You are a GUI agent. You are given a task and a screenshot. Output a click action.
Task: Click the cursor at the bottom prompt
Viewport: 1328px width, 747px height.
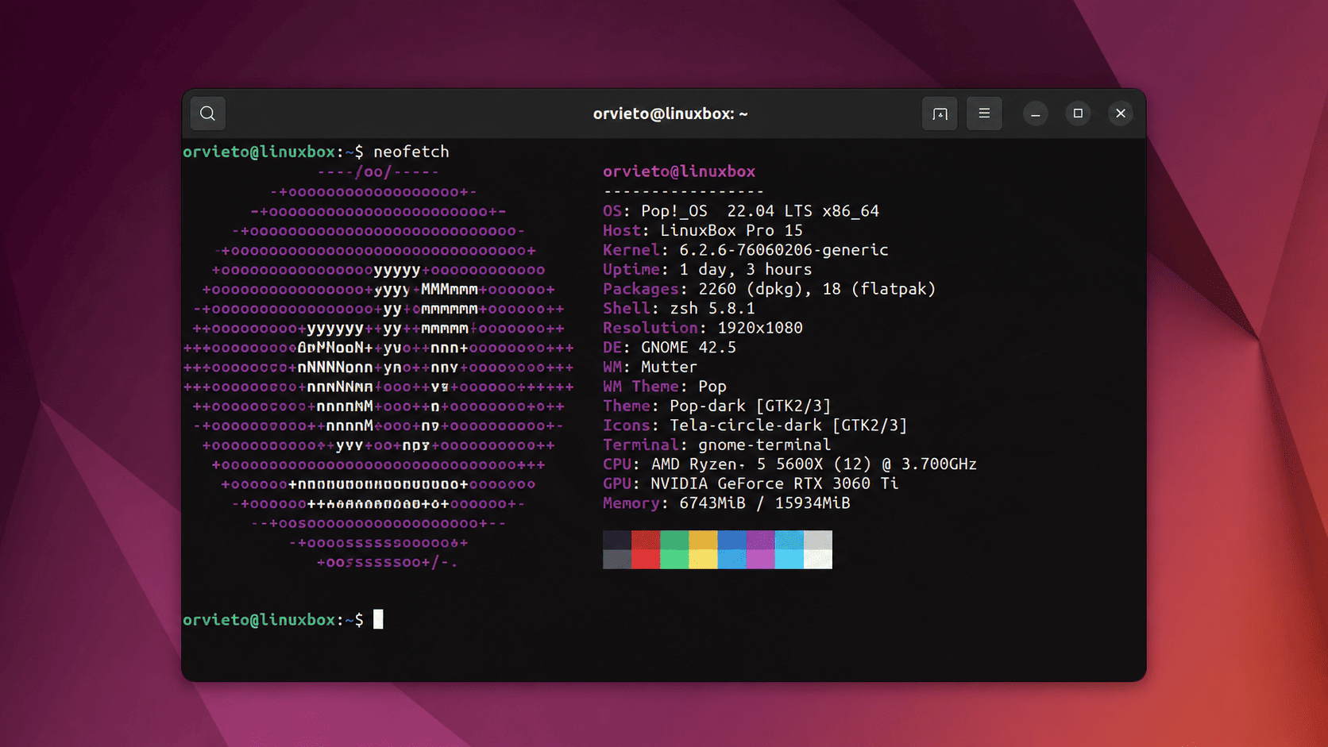[378, 619]
